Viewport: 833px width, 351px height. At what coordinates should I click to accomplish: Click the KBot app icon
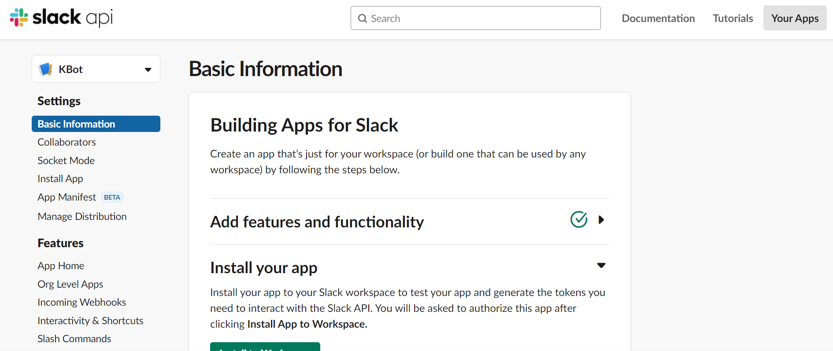[x=46, y=69]
